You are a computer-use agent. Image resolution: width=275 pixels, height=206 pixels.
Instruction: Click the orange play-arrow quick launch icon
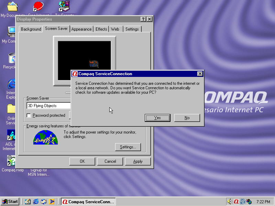[52, 202]
